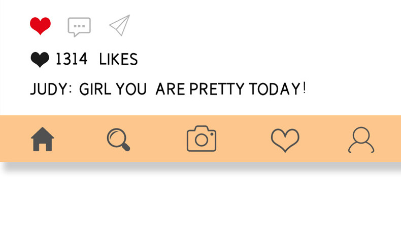Image resolution: width=401 pixels, height=226 pixels.
Task: Open search with the magnifying glass icon
Action: pyautogui.click(x=119, y=140)
